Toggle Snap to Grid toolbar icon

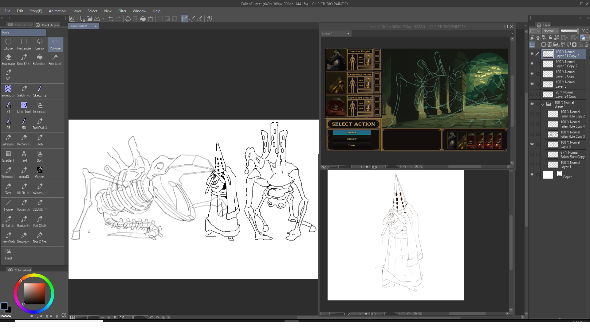pyautogui.click(x=200, y=19)
